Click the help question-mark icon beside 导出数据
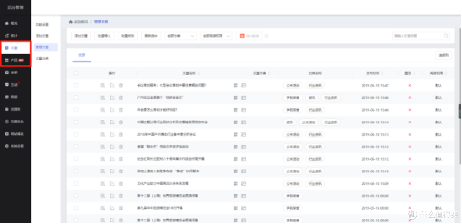Image resolution: width=462 pixels, height=224 pixels. (x=267, y=36)
